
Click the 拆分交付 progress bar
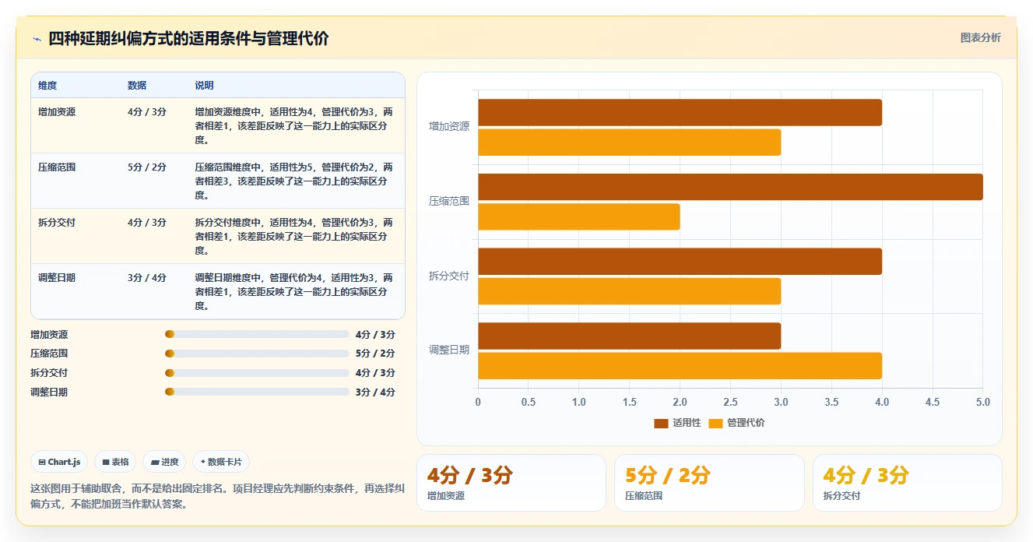click(x=257, y=372)
